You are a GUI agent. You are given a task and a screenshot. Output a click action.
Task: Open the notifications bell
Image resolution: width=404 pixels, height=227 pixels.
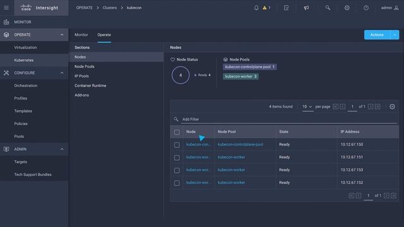256,8
